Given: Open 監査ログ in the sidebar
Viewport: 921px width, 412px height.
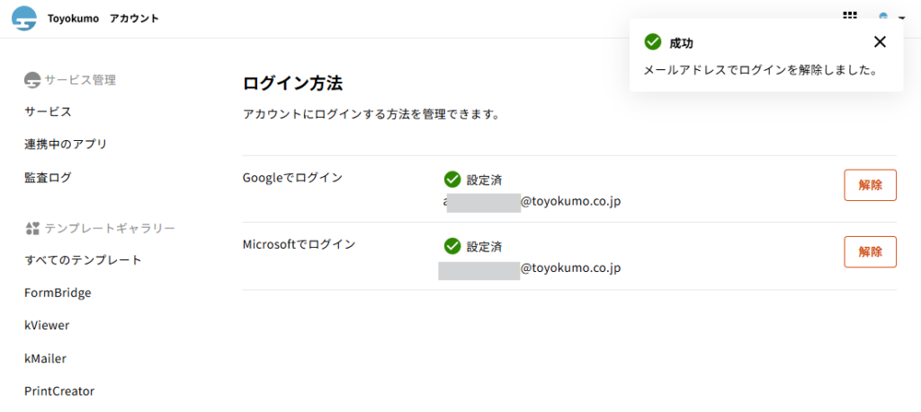Looking at the screenshot, I should 48,178.
